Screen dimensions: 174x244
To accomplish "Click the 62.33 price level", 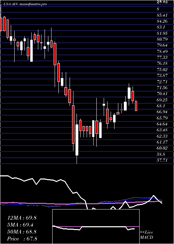I will (x=162, y=136).
